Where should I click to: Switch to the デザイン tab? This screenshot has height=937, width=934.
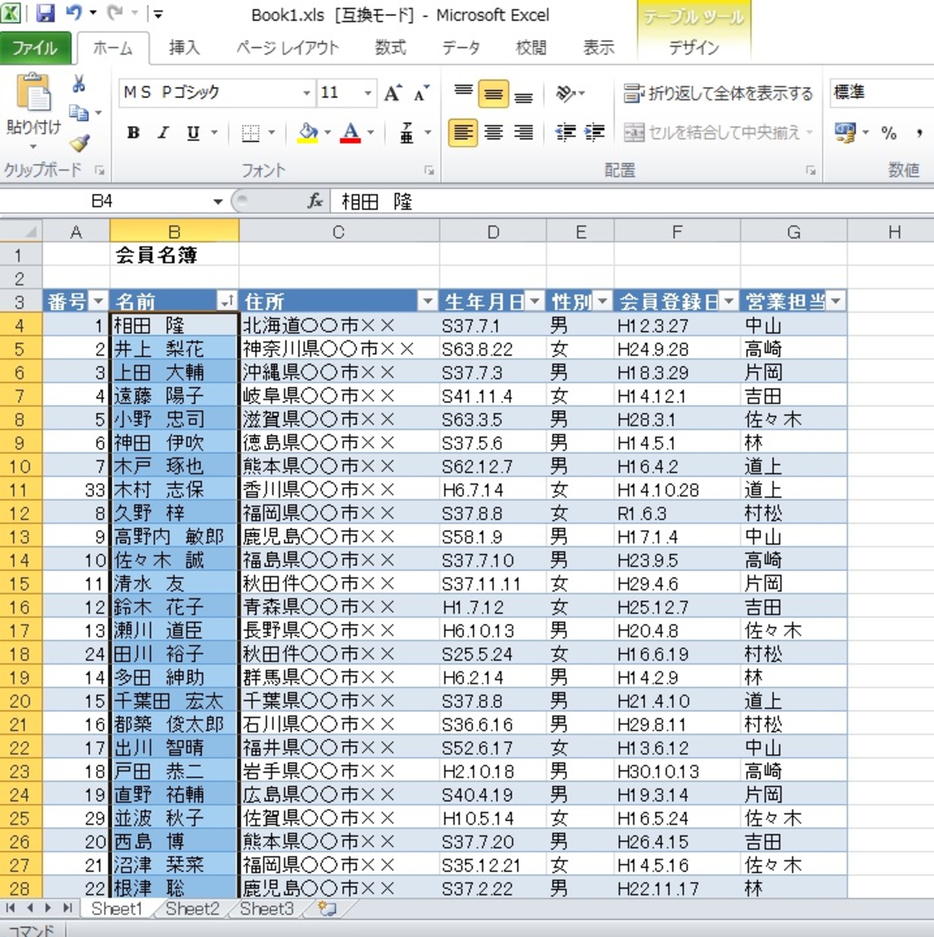[694, 48]
